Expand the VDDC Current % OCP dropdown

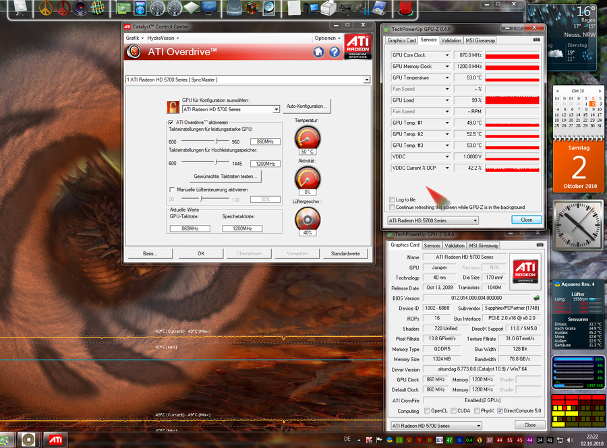[x=447, y=168]
